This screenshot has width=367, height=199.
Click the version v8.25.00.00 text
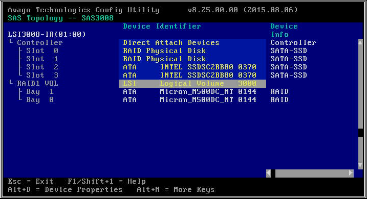click(x=213, y=10)
